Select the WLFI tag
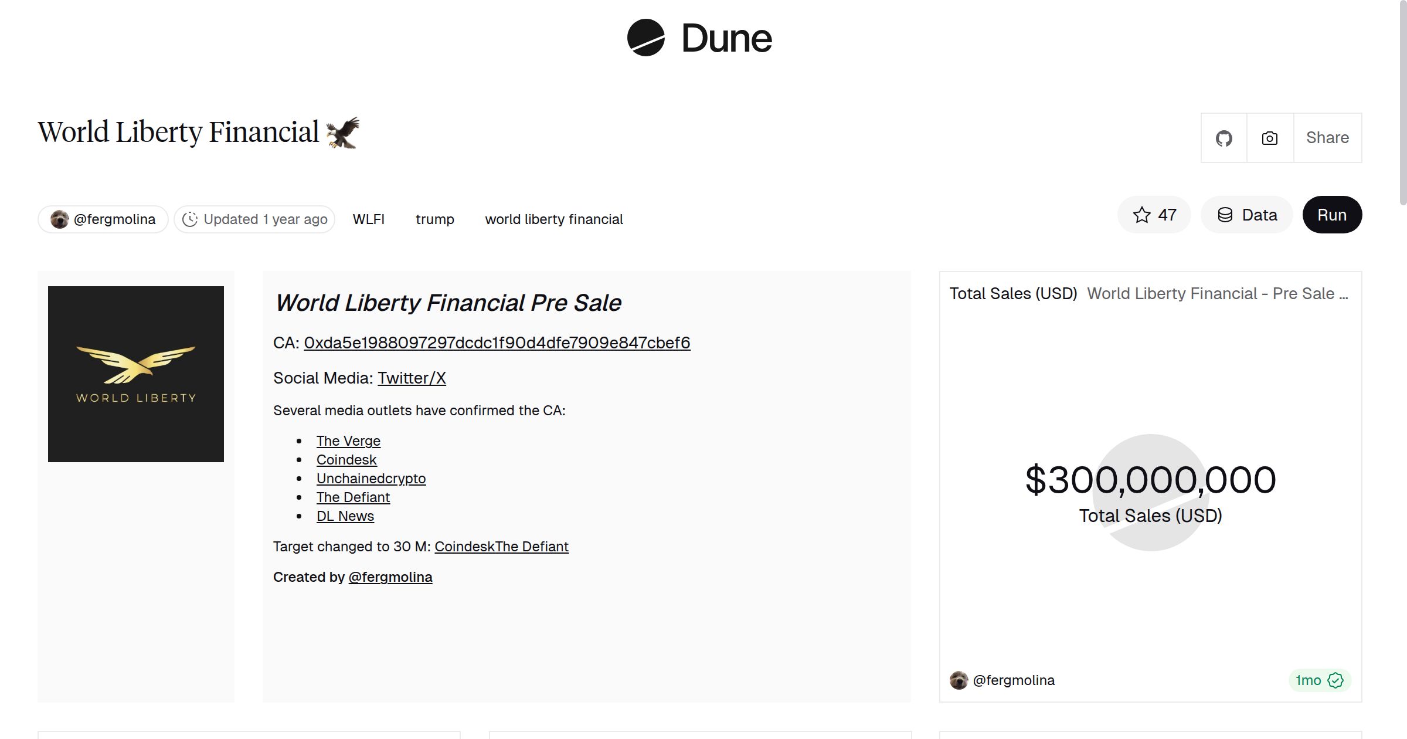The width and height of the screenshot is (1407, 739). 369,219
